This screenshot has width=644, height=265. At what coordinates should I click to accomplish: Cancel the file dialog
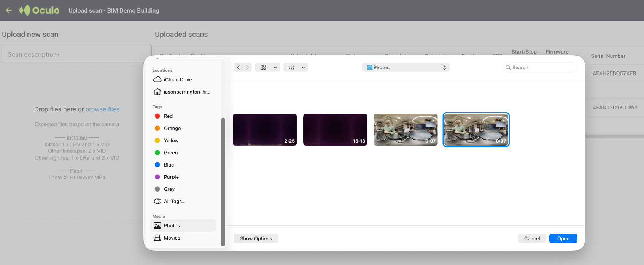pos(532,238)
